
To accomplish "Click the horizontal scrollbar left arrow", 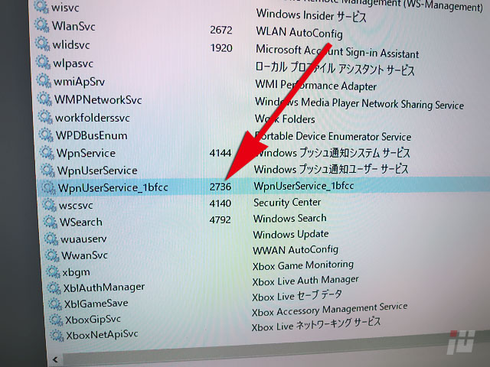I will click(56, 359).
